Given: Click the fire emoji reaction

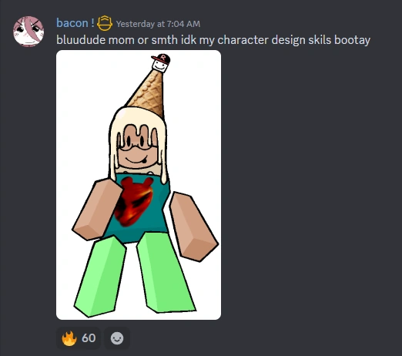Looking at the screenshot, I should (69, 338).
